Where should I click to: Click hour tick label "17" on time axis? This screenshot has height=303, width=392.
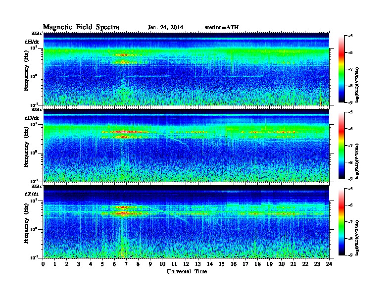tap(245, 264)
